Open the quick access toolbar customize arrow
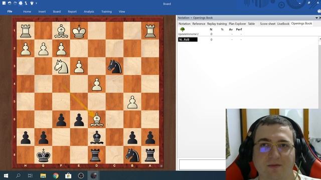This screenshot has height=180, width=321. point(37,3)
